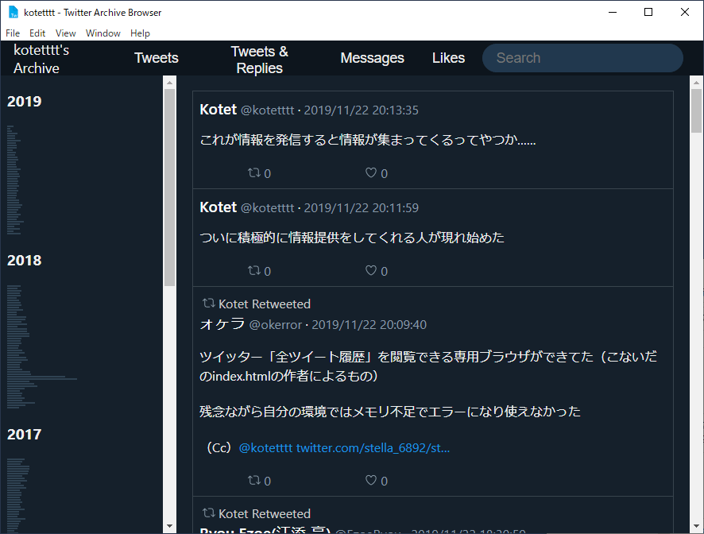Jump to the 2018 section in the sidebar
Screen dimensions: 704x534
click(25, 261)
